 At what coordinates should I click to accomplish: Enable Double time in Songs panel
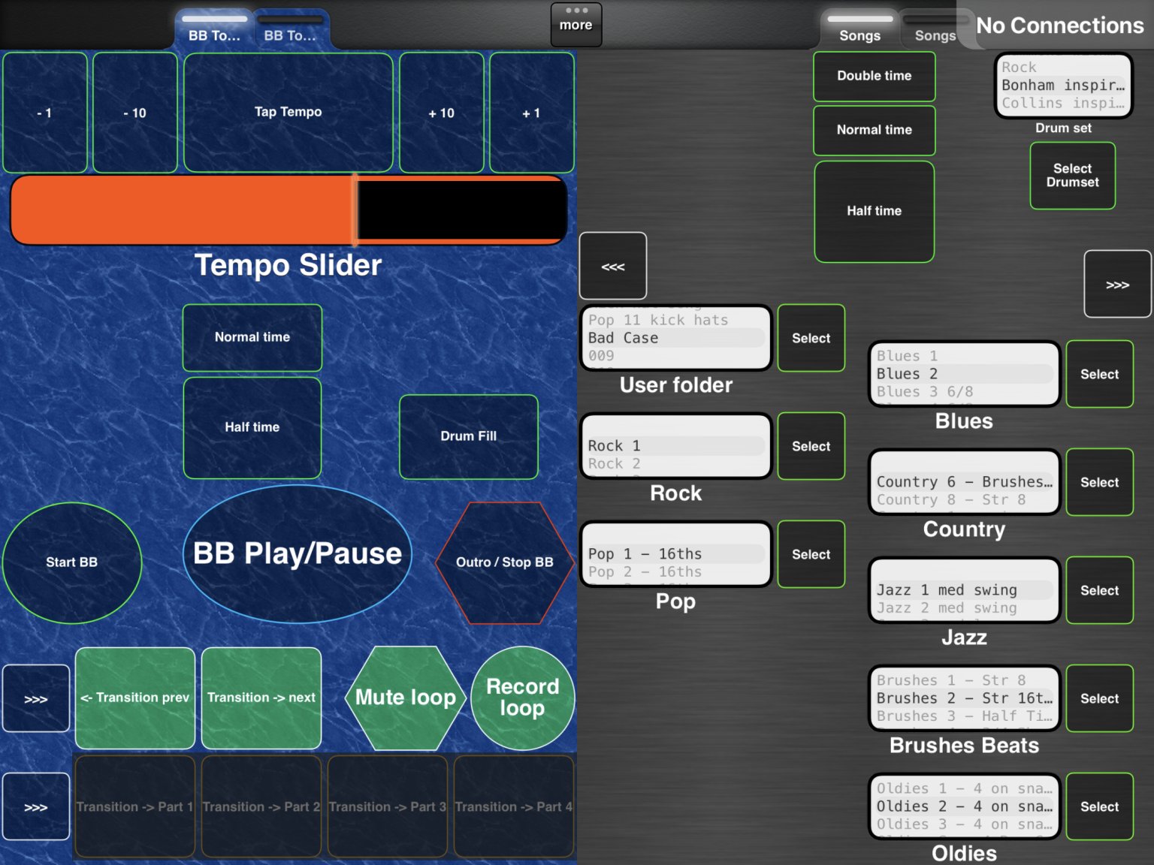875,76
